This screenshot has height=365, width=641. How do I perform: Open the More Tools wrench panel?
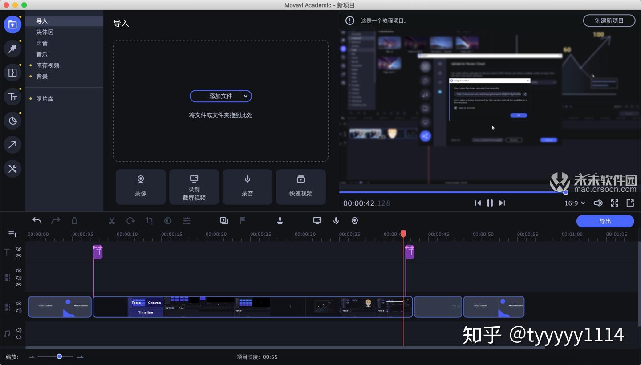12,169
